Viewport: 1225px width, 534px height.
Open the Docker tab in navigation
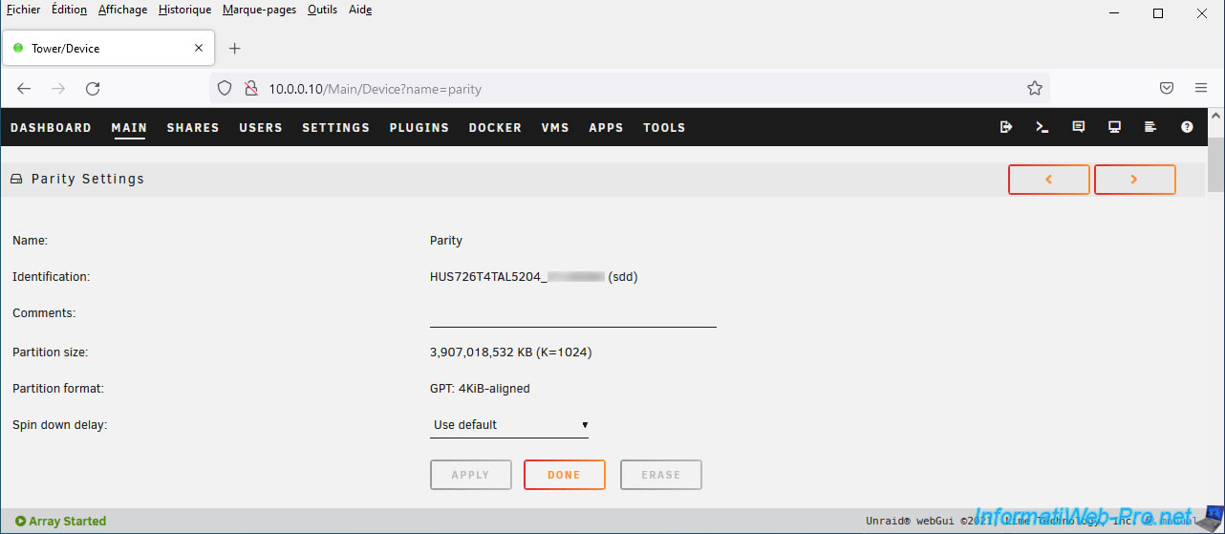coord(495,127)
